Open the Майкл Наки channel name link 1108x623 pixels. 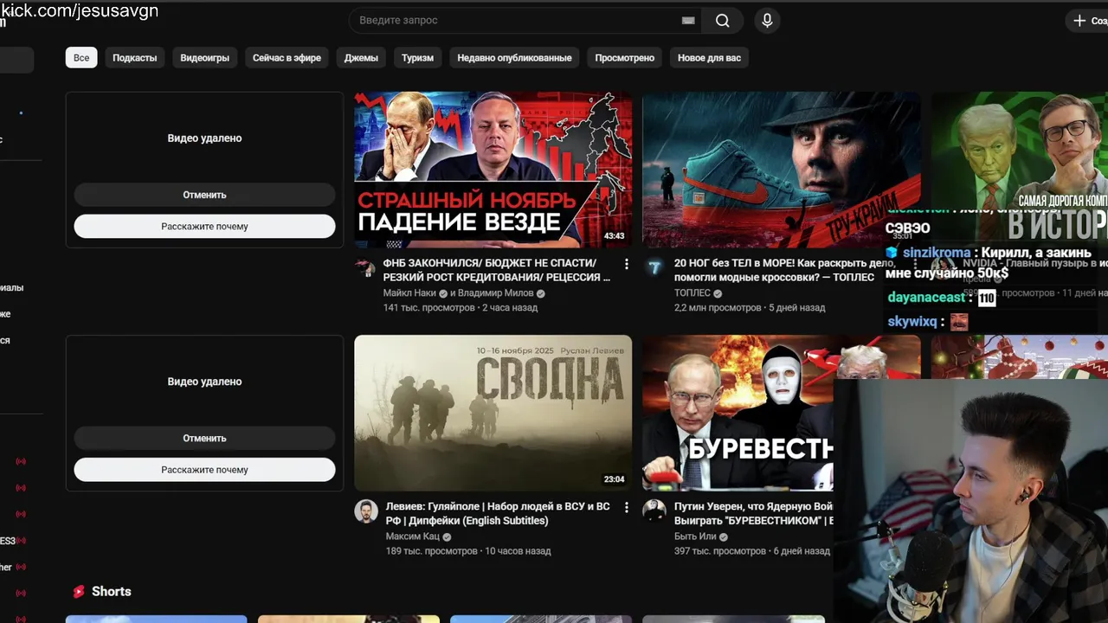(x=411, y=293)
